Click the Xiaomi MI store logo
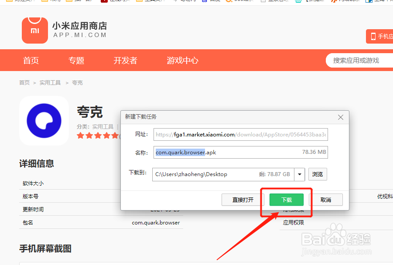Viewport: 393px width, 265px height. click(x=35, y=31)
